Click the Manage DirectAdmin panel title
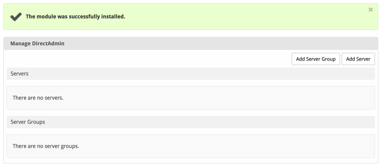The height and width of the screenshot is (167, 382). pyautogui.click(x=37, y=43)
